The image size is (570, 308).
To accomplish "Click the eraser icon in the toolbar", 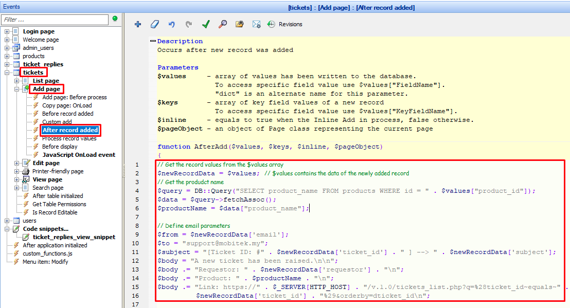I will tap(154, 24).
